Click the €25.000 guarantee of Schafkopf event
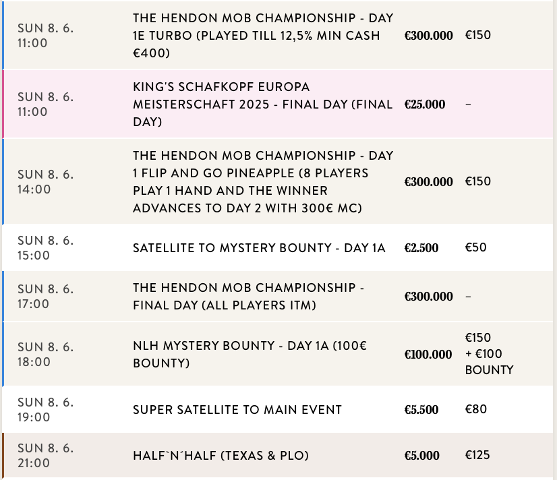This screenshot has height=480, width=557. point(425,104)
